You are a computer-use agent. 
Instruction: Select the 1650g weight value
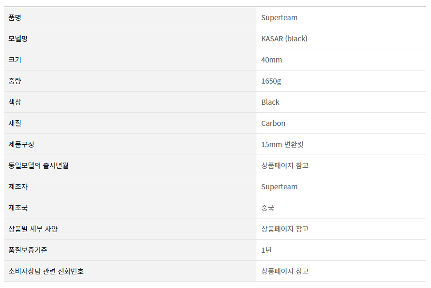(271, 81)
